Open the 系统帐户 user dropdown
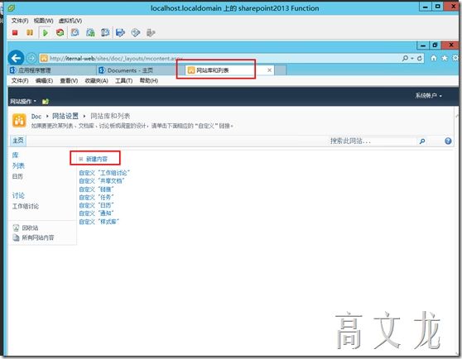 pyautogui.click(x=429, y=96)
